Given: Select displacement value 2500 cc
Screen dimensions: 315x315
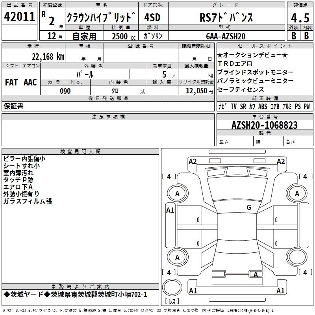Looking at the screenshot, I should pos(124,36).
